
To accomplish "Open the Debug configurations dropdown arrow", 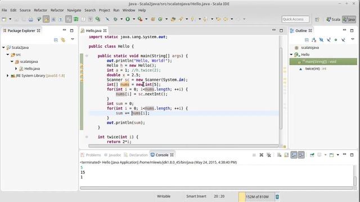I will 121,20.
